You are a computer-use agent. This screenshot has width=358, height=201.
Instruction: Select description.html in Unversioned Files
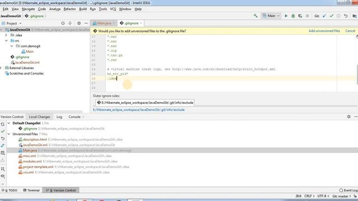coord(32,140)
